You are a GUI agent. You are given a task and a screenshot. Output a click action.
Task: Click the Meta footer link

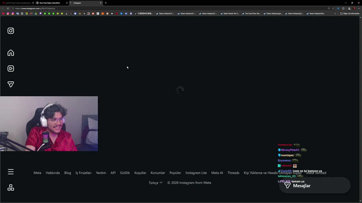37,173
